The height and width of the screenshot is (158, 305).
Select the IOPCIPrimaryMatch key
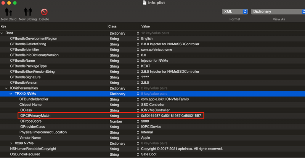click(x=35, y=116)
